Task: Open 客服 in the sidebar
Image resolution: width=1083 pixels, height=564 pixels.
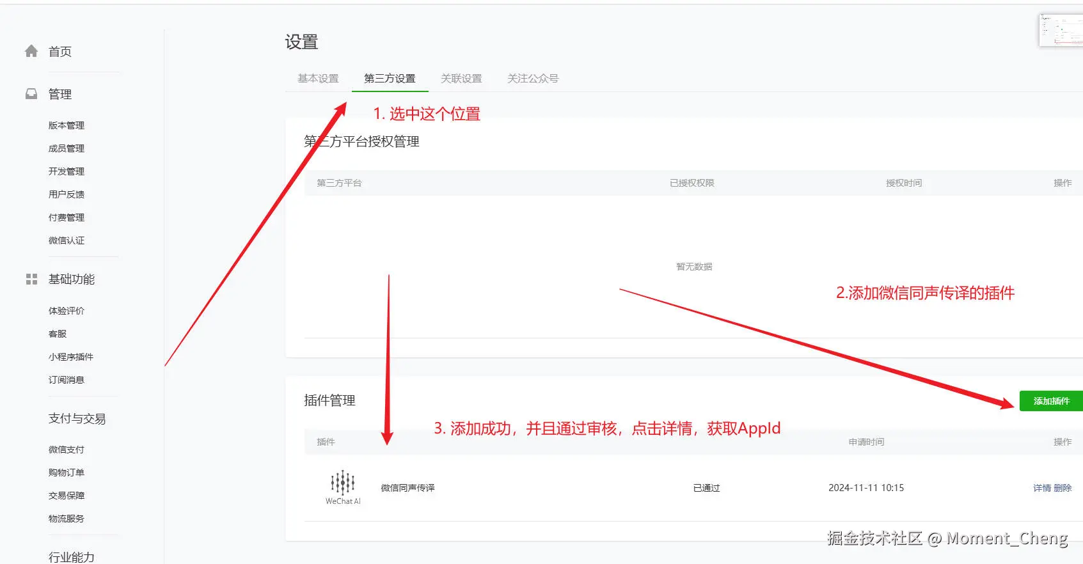Action: click(x=58, y=334)
